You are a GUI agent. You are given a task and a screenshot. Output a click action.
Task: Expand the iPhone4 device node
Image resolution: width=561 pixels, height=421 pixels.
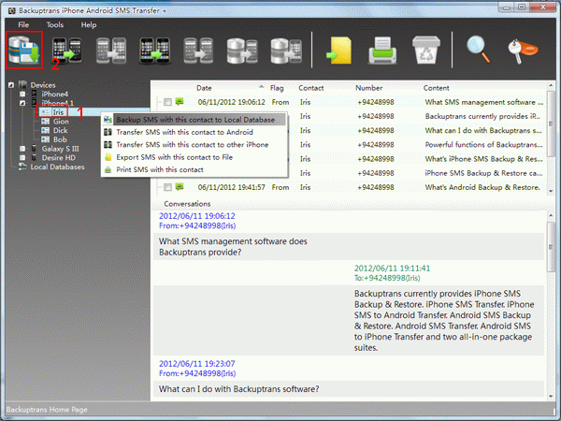point(22,94)
